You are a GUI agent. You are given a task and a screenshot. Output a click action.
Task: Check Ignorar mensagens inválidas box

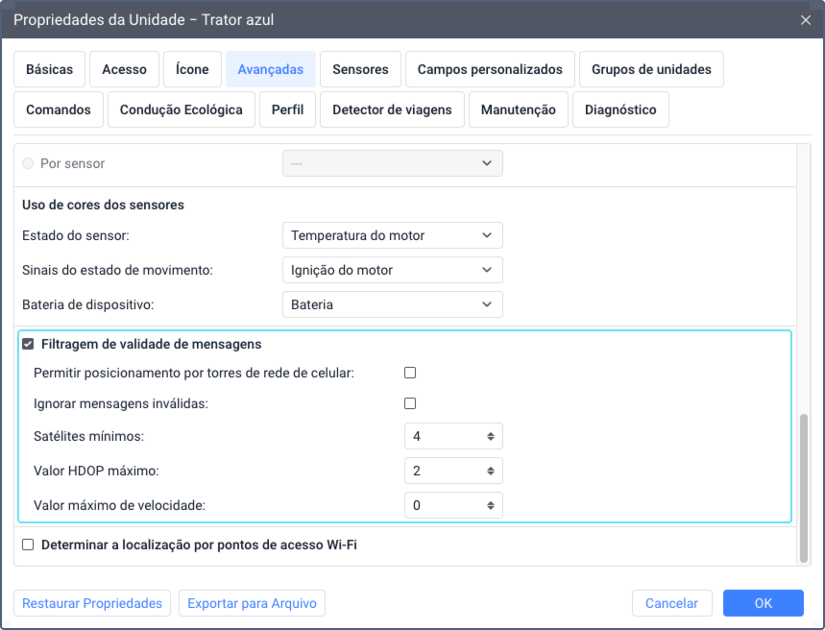[410, 403]
